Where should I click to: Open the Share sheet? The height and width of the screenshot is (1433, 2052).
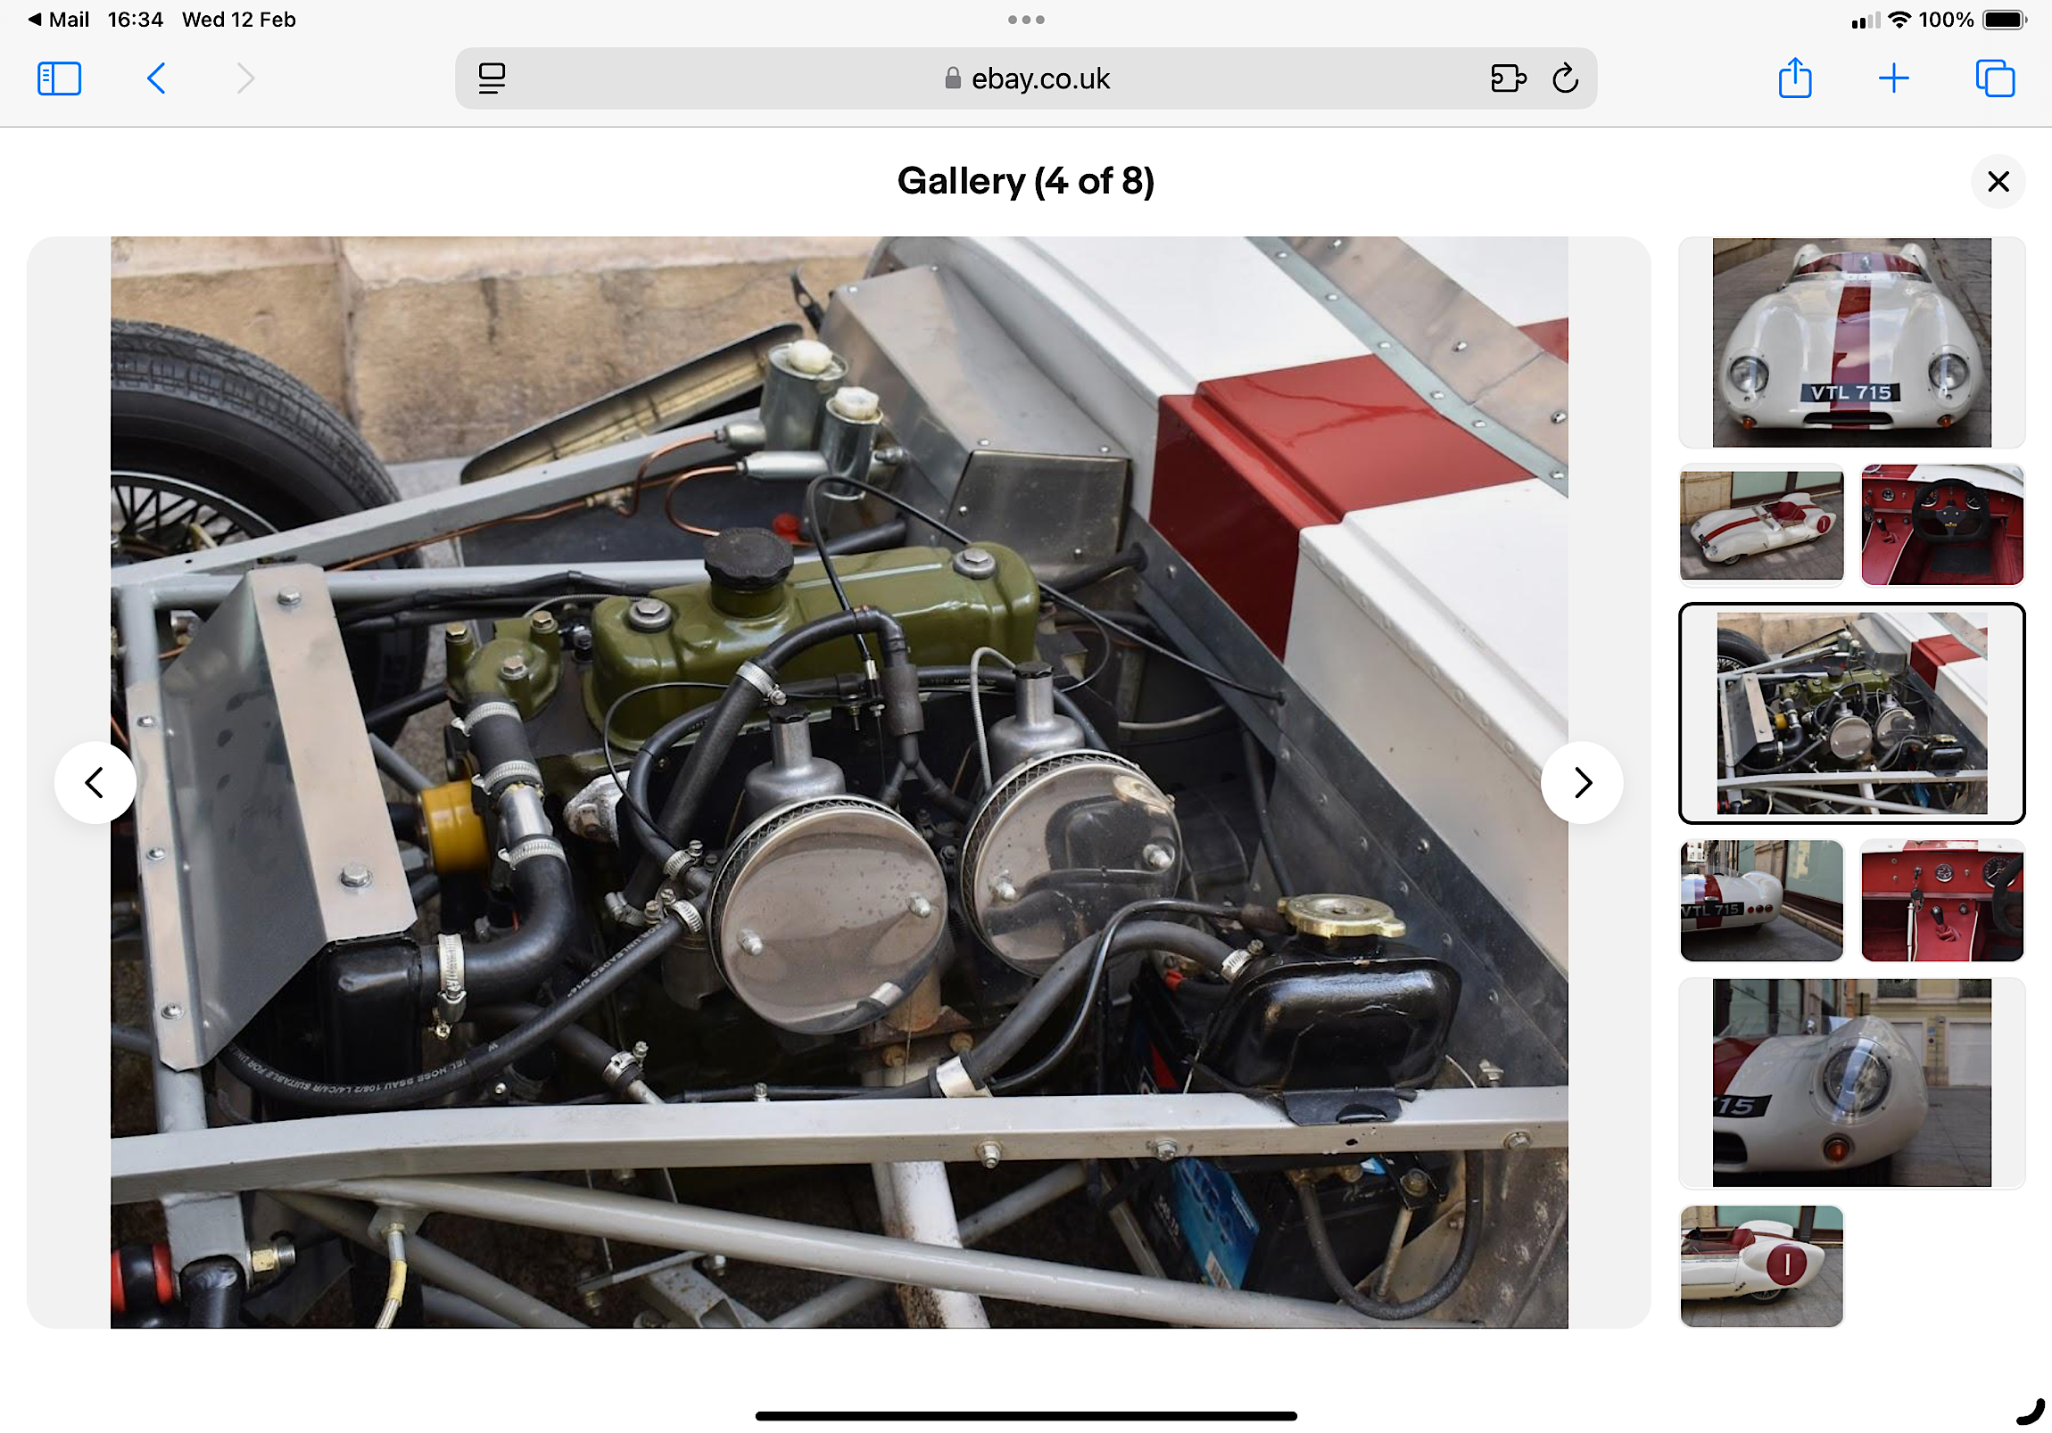[1794, 78]
